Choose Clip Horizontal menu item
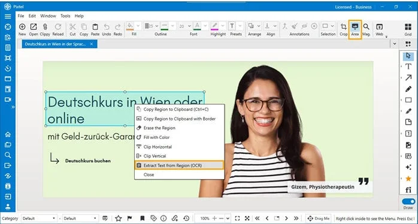 coord(179,147)
